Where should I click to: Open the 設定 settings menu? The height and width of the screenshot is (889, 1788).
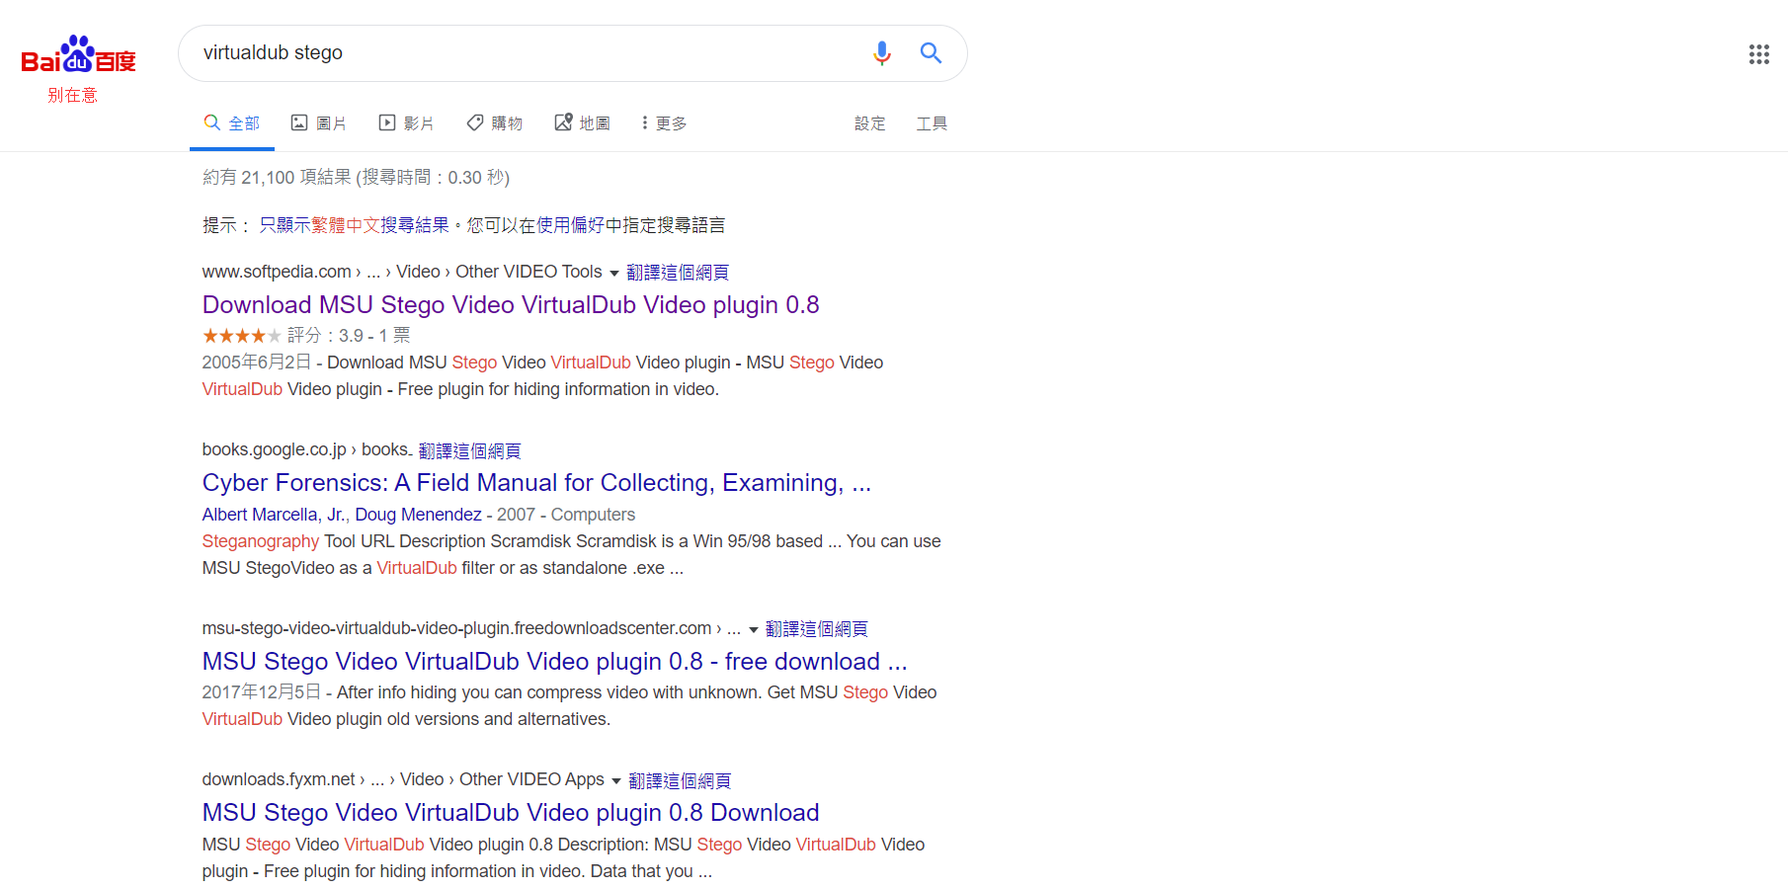869,123
